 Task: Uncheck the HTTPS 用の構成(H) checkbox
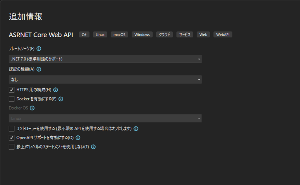coord(11,90)
